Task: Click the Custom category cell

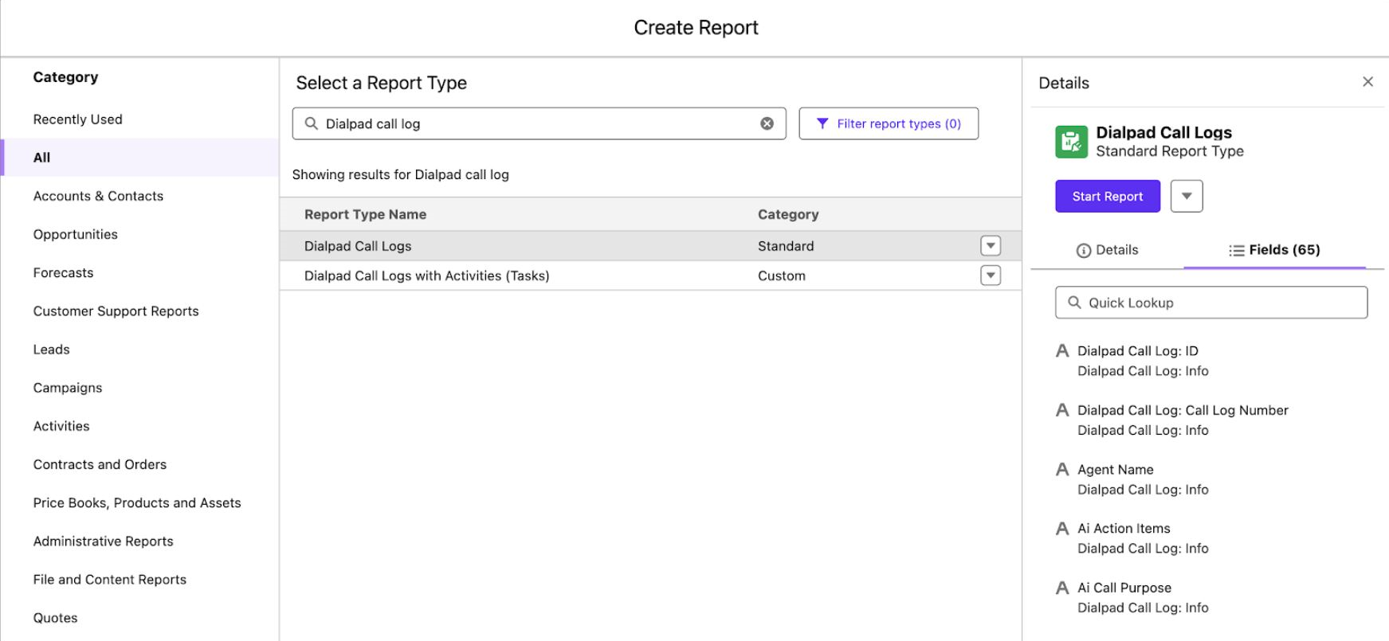Action: pyautogui.click(x=781, y=276)
